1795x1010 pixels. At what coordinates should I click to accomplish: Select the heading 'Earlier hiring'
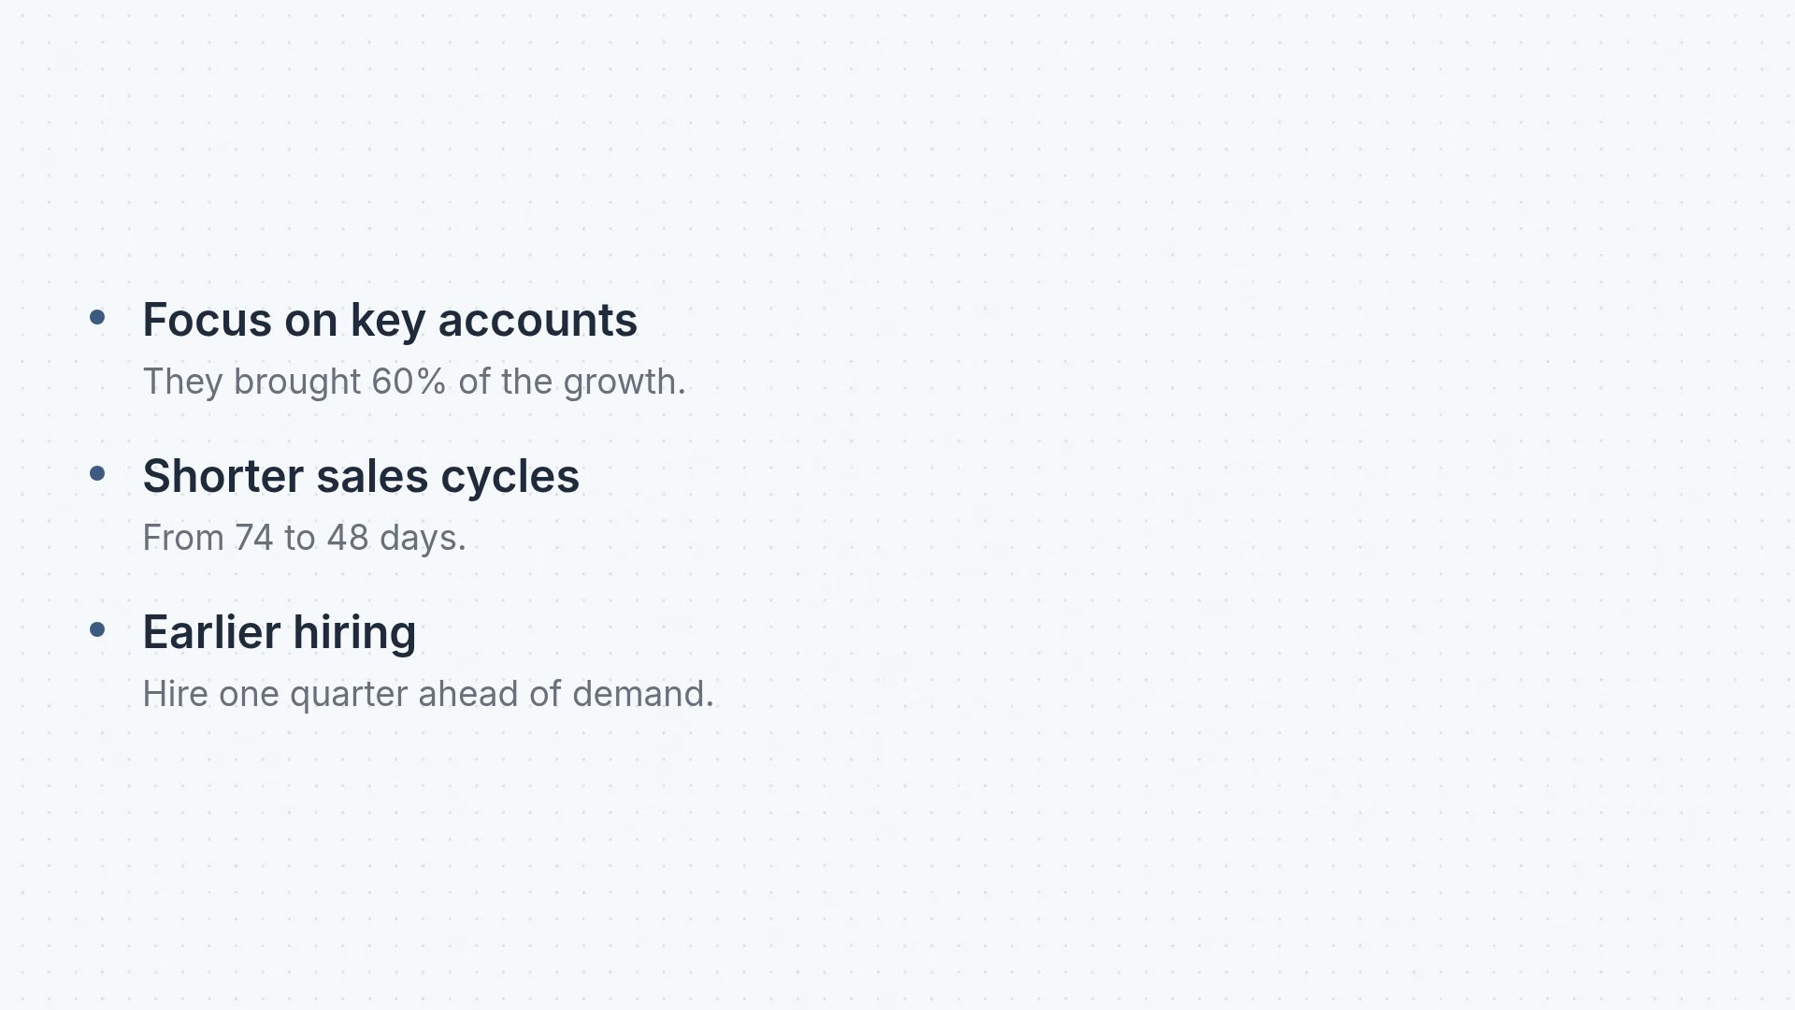tap(280, 632)
